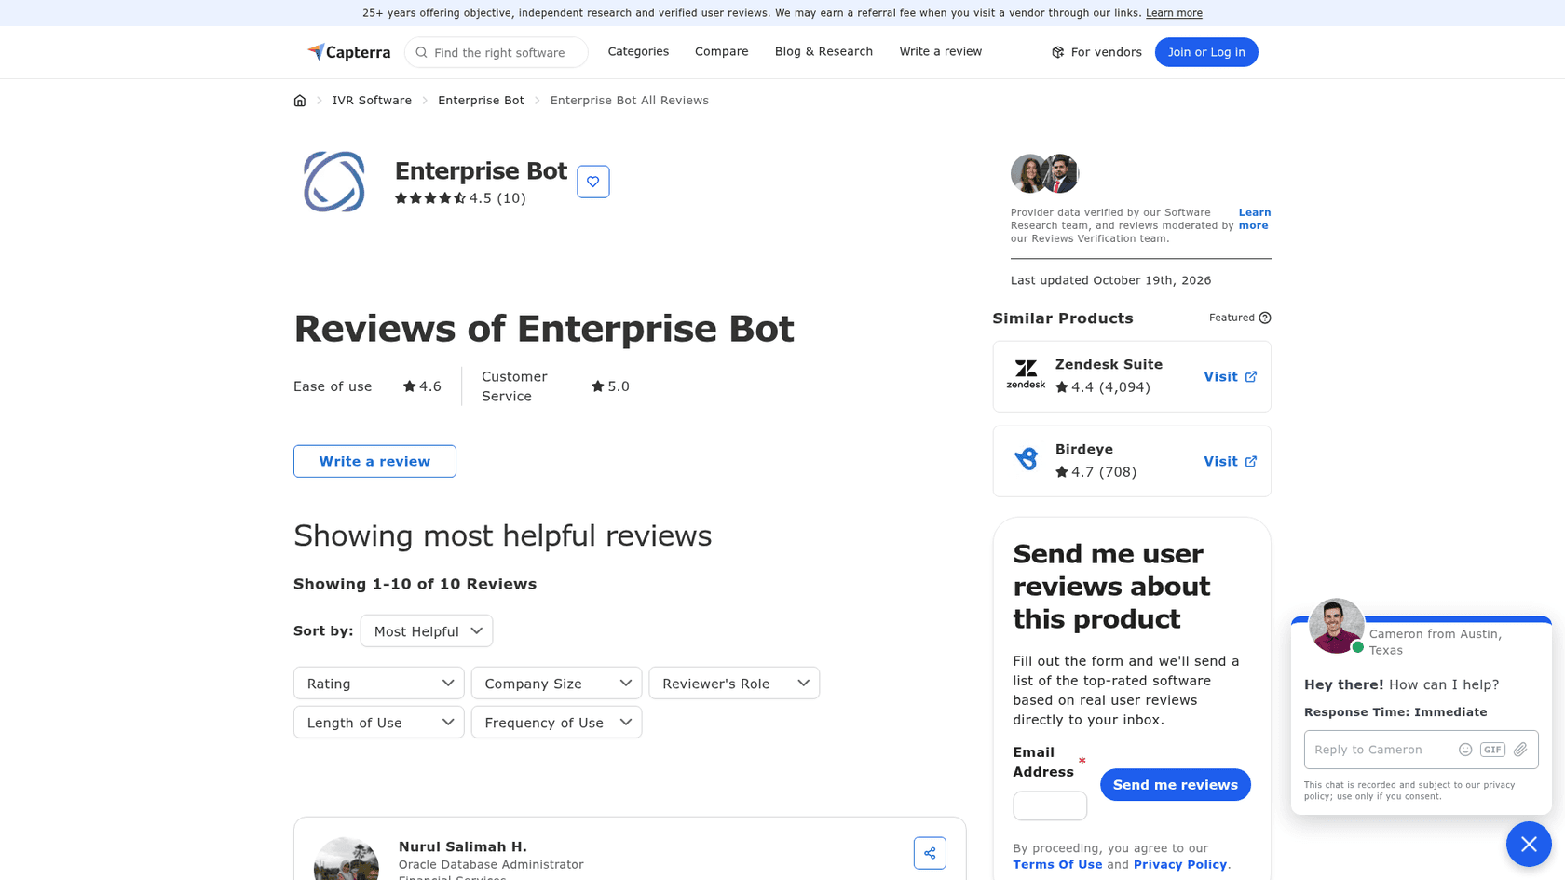
Task: Click Send me reviews button
Action: 1175,785
